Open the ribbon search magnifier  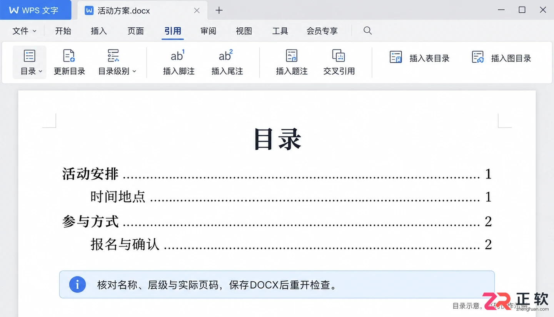pos(368,30)
